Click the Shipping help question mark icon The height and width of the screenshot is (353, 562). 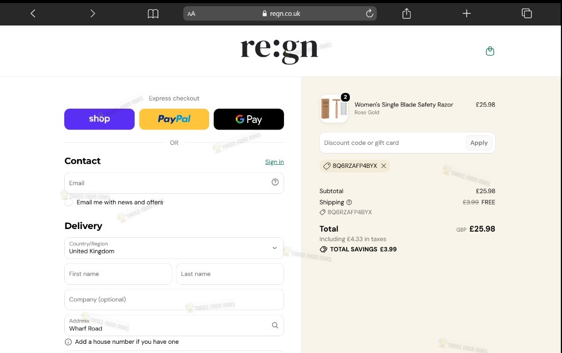pos(349,202)
